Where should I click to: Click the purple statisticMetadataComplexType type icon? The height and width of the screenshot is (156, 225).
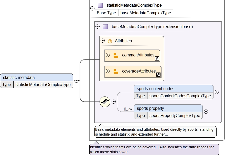(x=100, y=5)
